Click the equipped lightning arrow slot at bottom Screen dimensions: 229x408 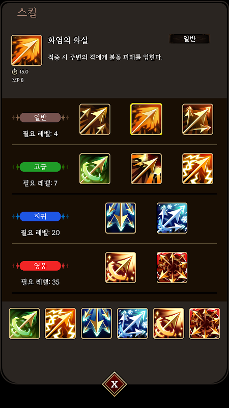60,323
